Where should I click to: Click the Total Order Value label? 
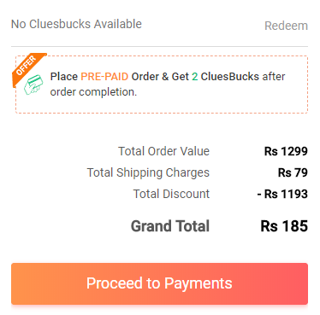(x=163, y=151)
